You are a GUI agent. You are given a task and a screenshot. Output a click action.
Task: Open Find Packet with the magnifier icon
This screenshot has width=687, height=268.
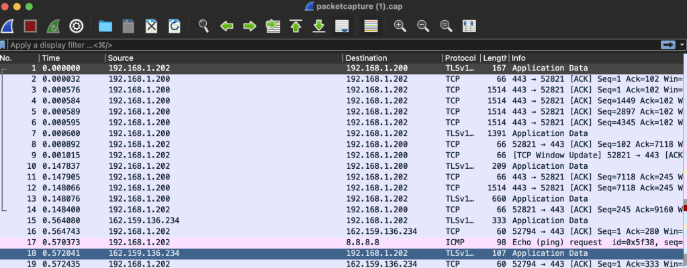[203, 26]
